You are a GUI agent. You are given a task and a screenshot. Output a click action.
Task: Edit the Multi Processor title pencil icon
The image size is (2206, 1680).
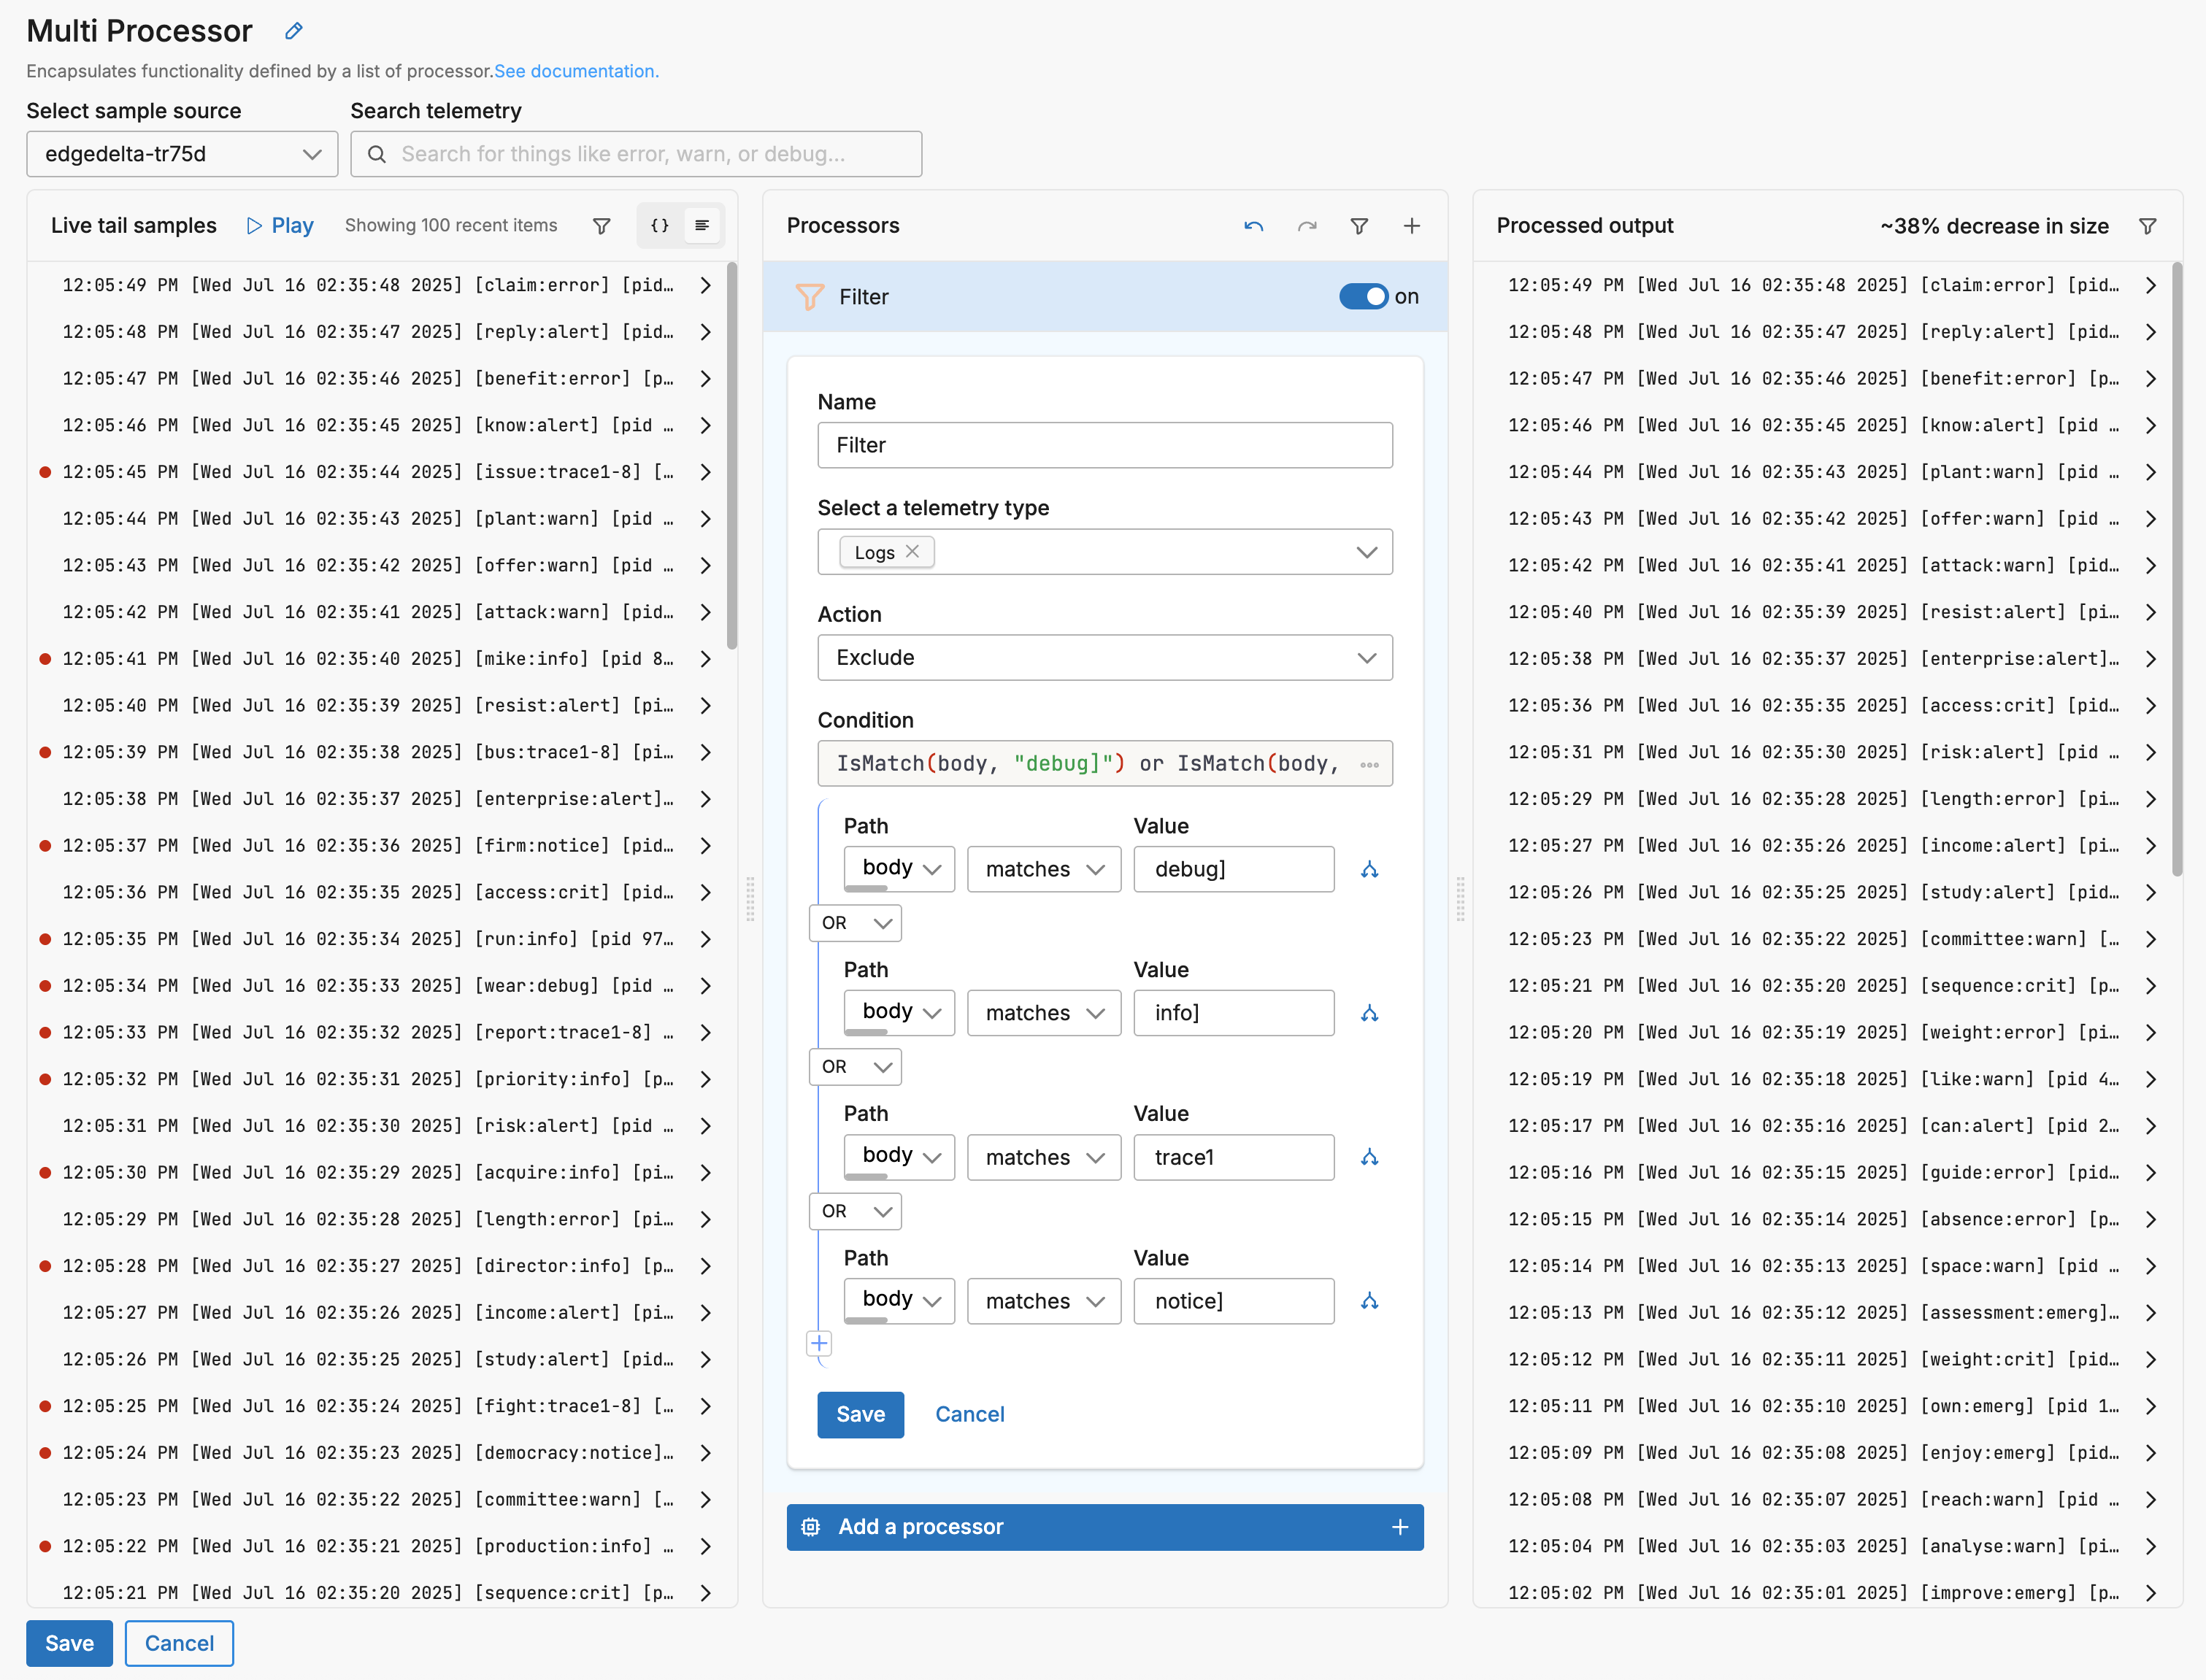tap(293, 31)
